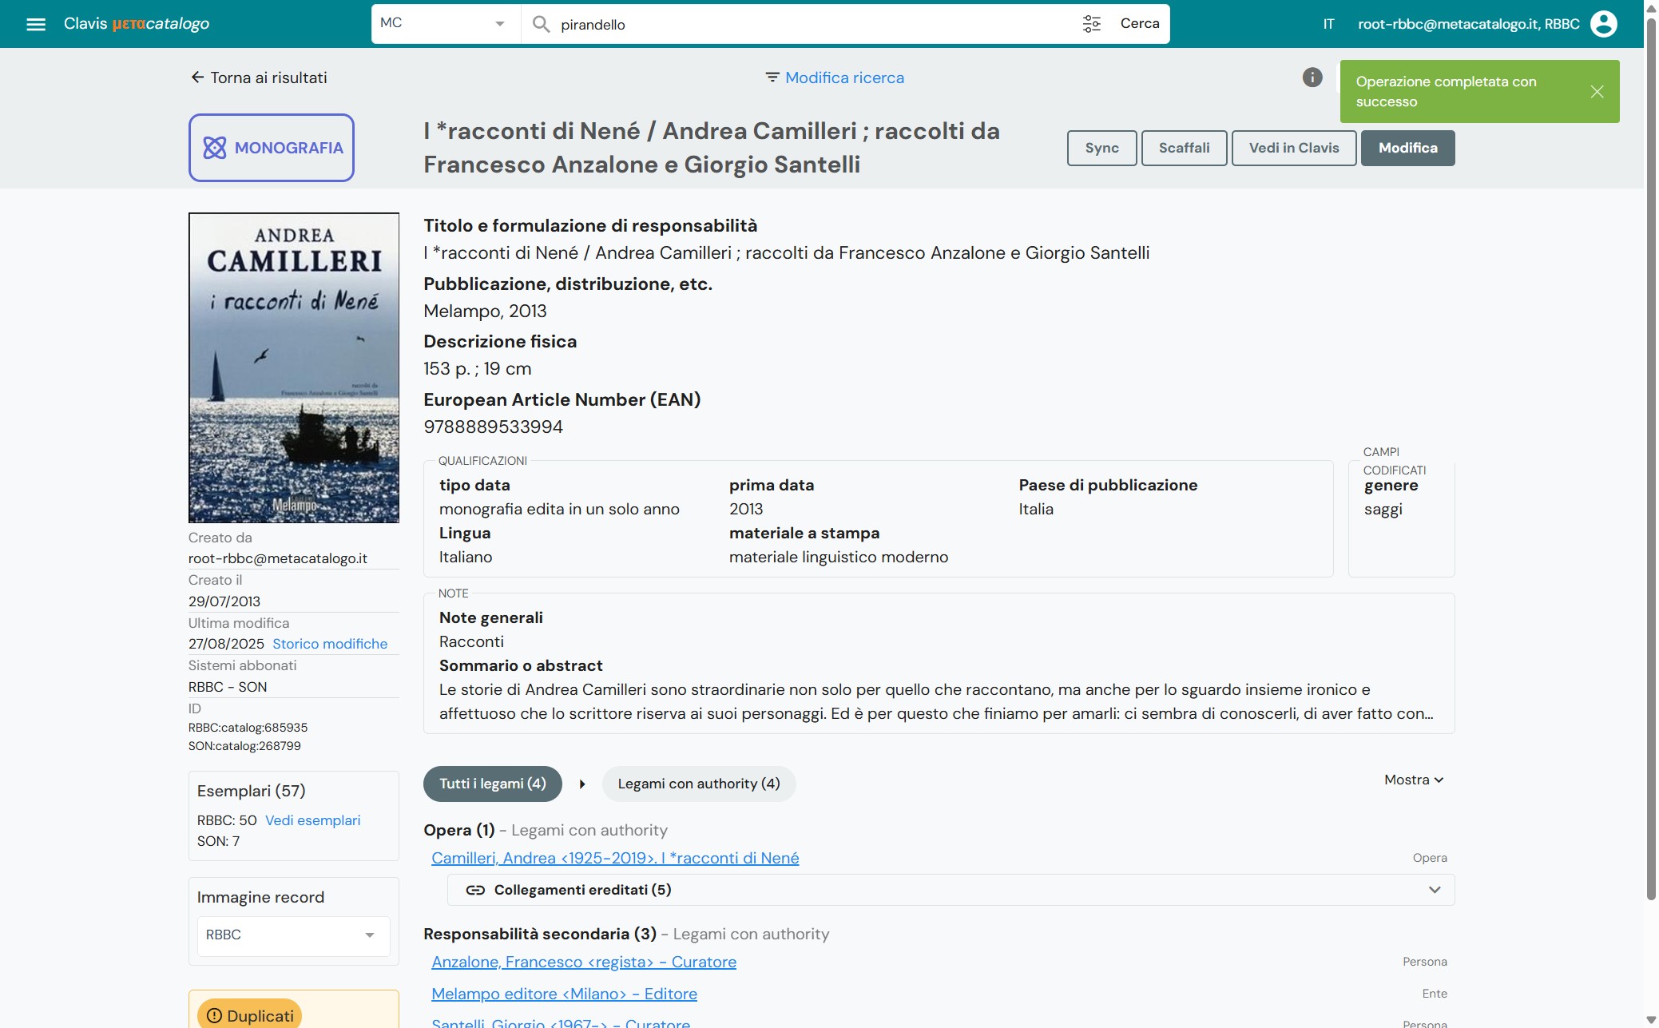
Task: Open advanced search filters icon
Action: coord(1091,24)
